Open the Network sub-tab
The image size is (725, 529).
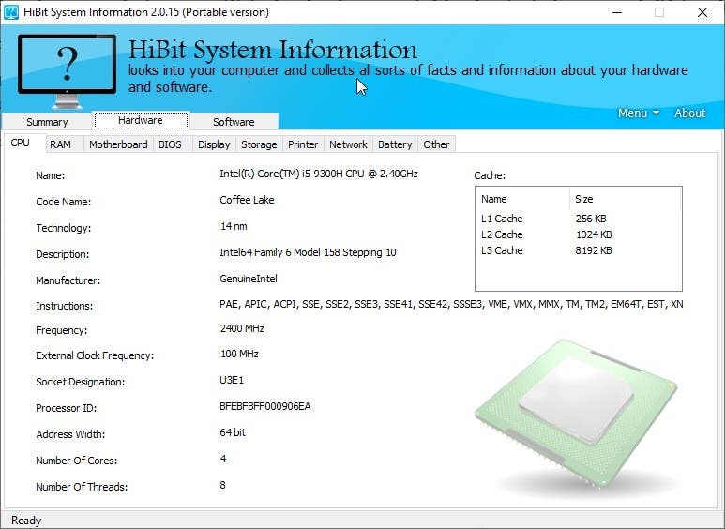(348, 144)
